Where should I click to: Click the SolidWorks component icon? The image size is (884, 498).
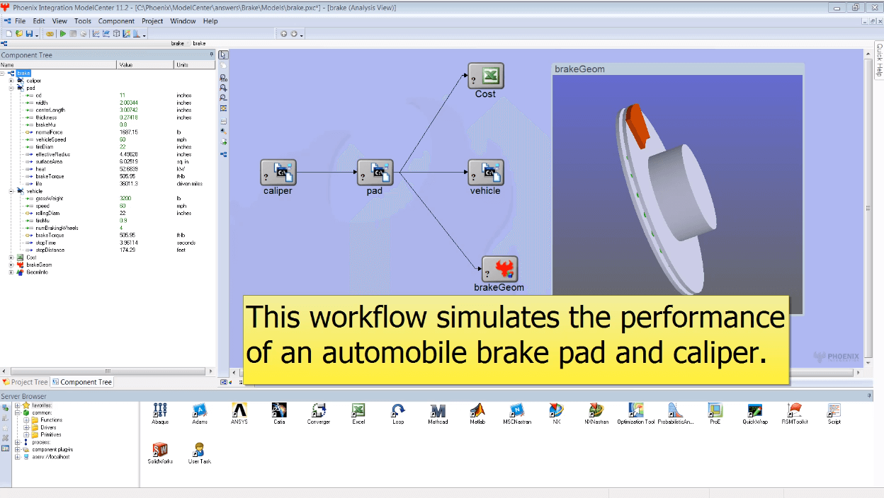pyautogui.click(x=160, y=451)
